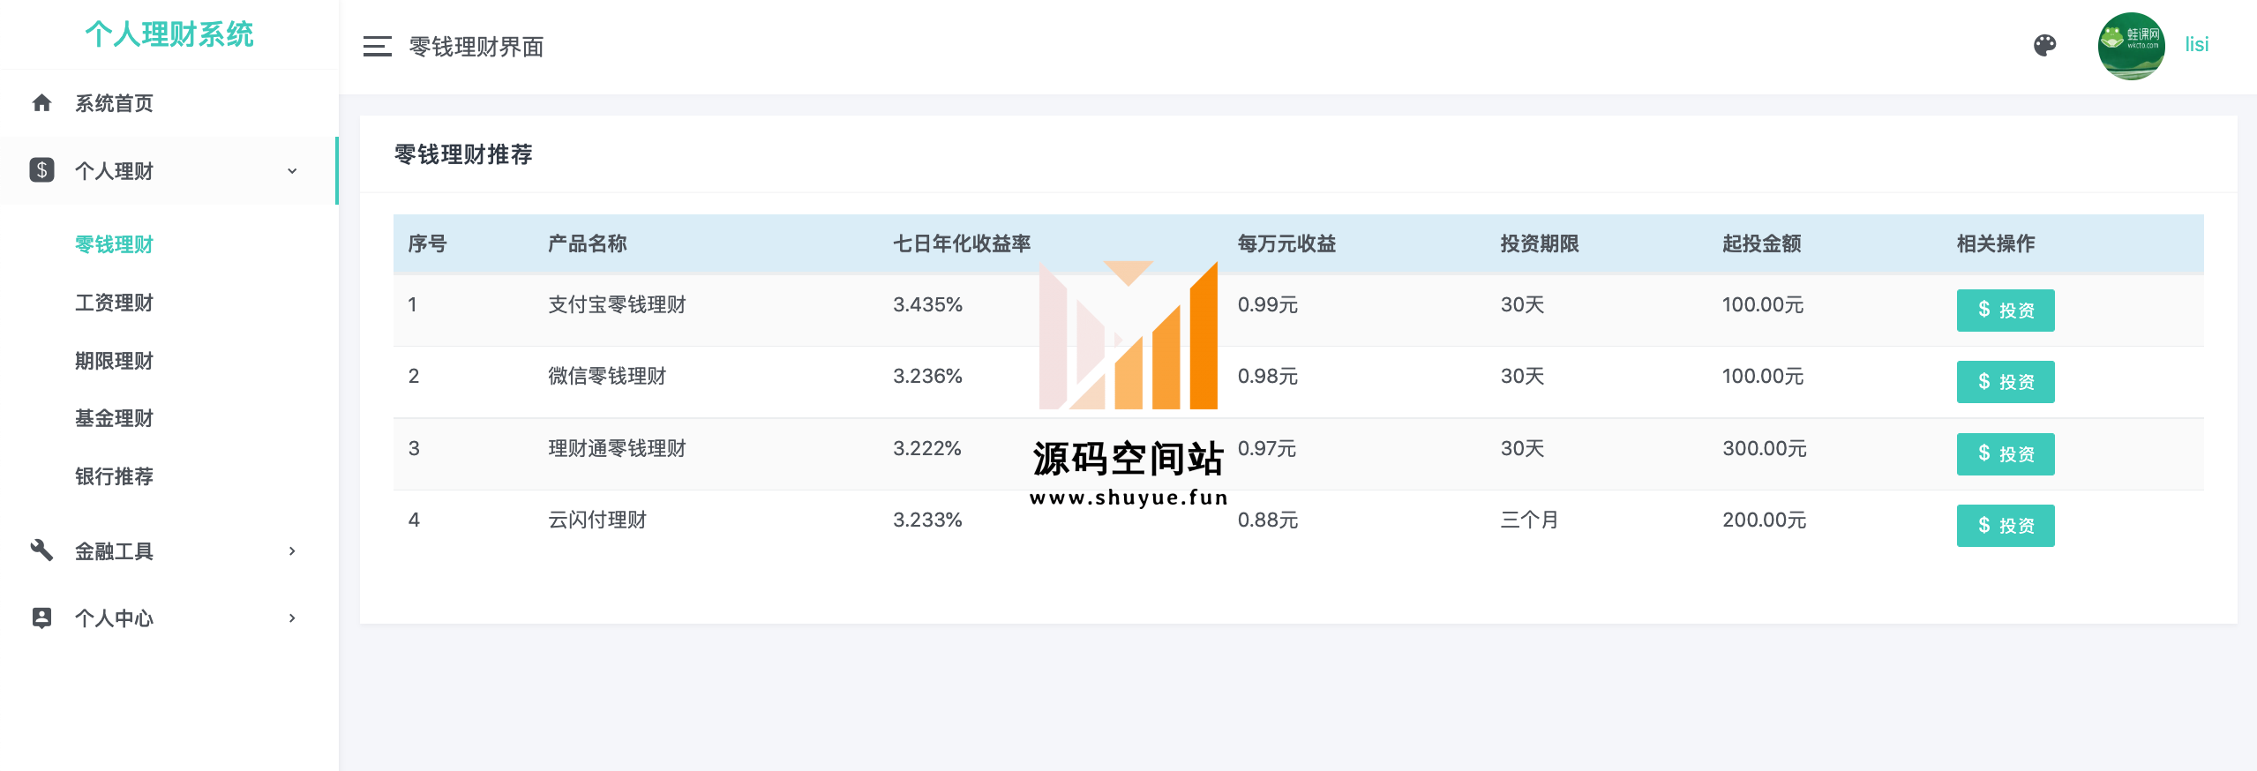The width and height of the screenshot is (2257, 771).
Task: Click the 起投金额 column header
Action: [1762, 243]
